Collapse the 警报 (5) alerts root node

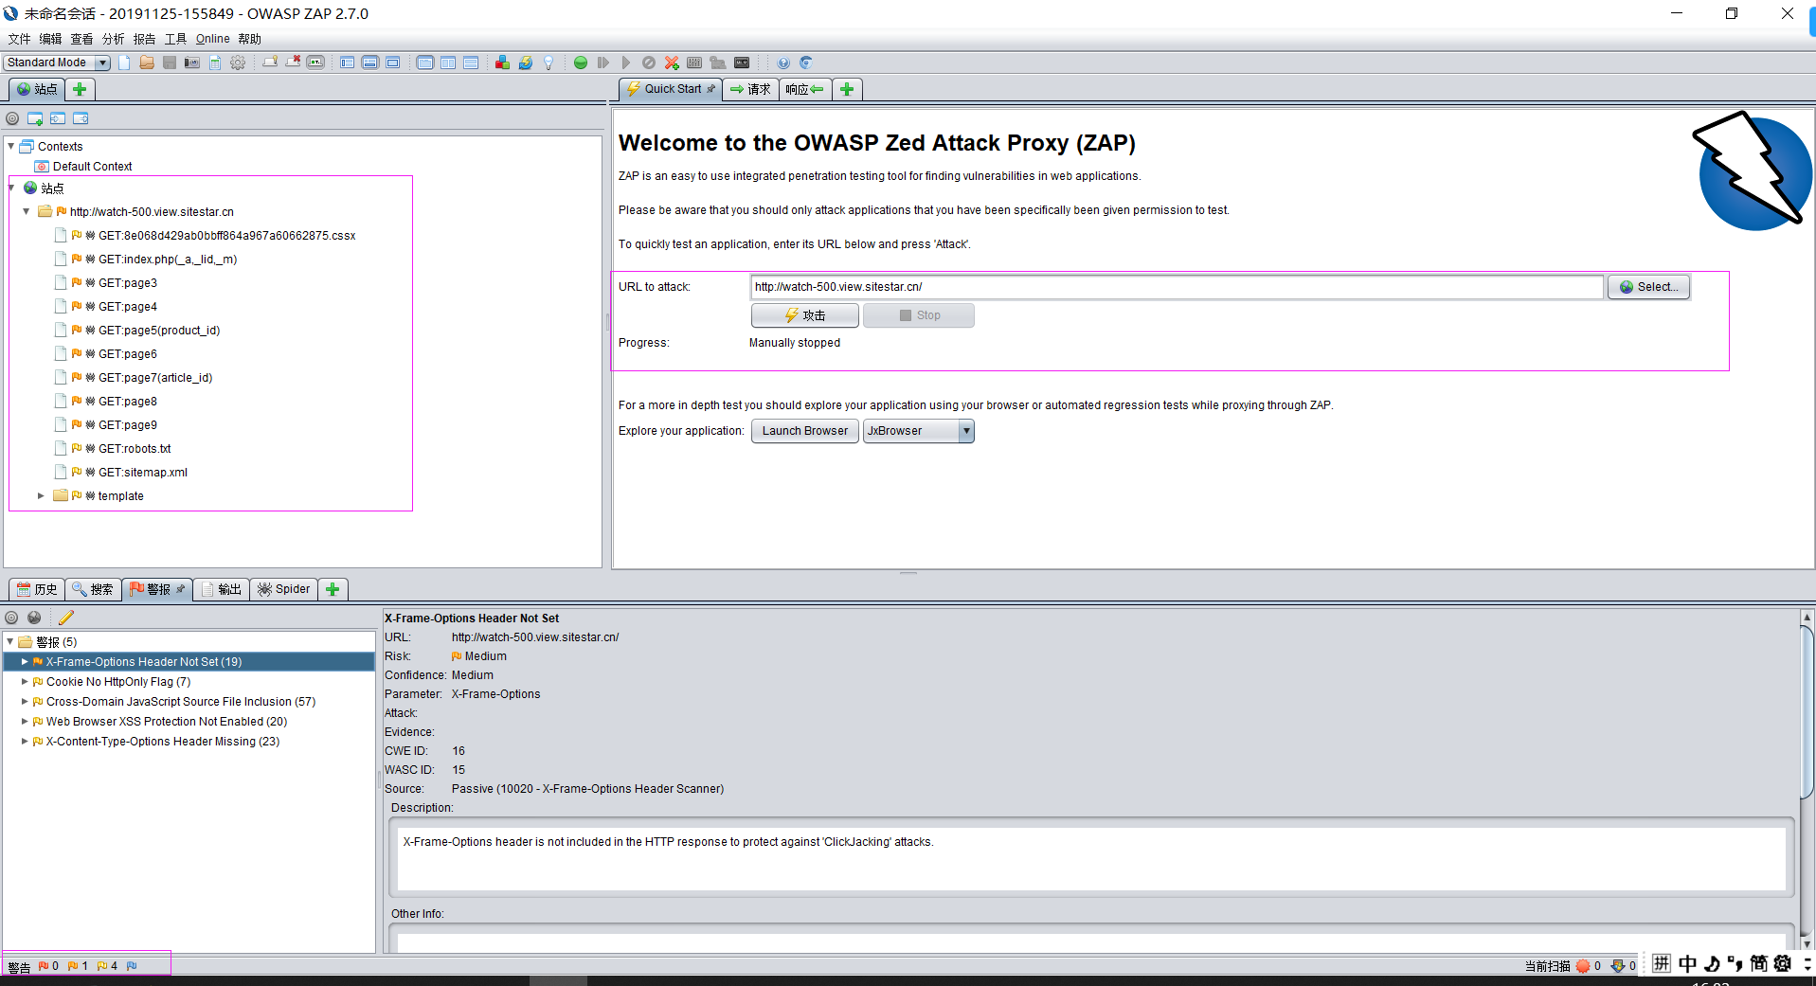coord(10,641)
